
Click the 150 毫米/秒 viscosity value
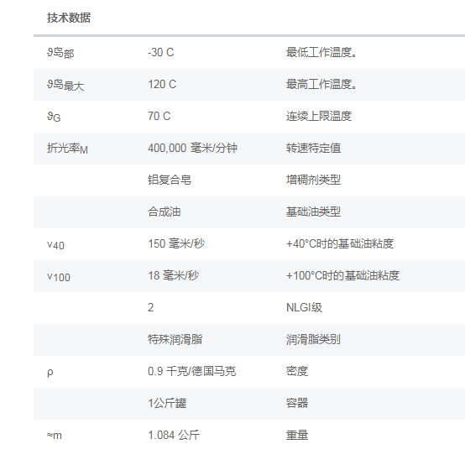click(x=176, y=243)
